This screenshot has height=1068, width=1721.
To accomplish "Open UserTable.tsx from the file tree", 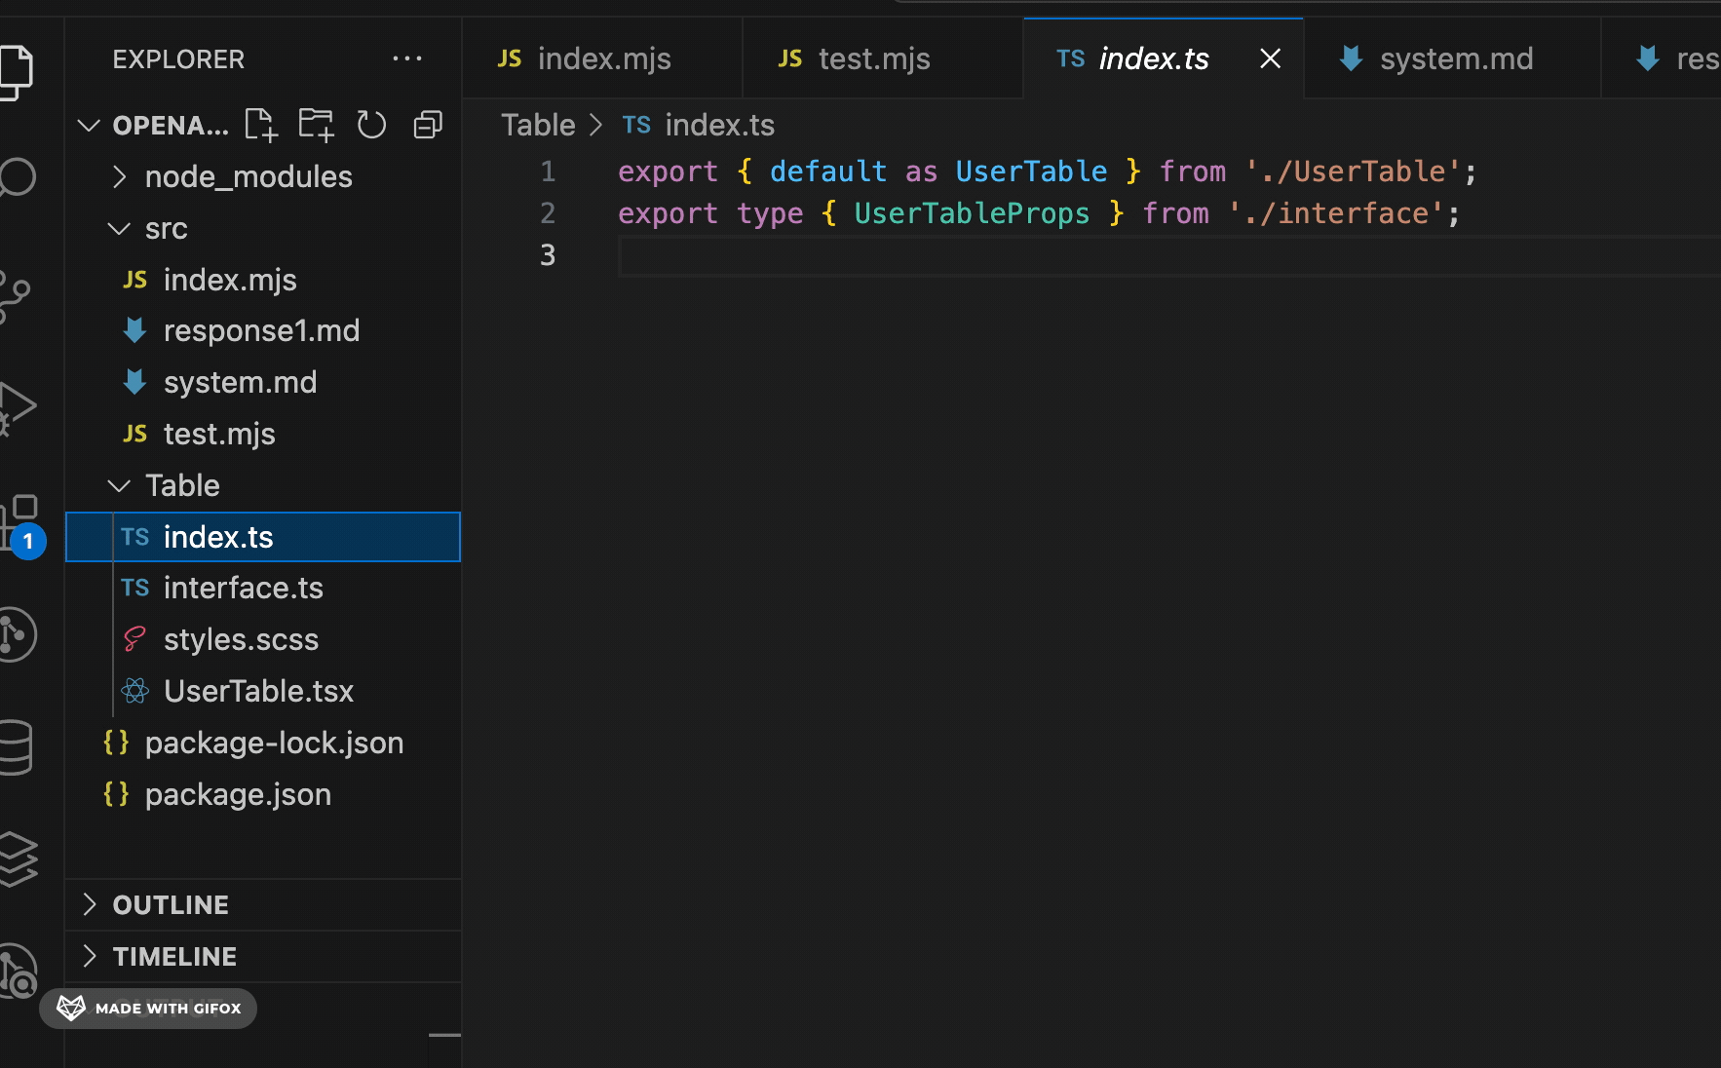I will (258, 692).
